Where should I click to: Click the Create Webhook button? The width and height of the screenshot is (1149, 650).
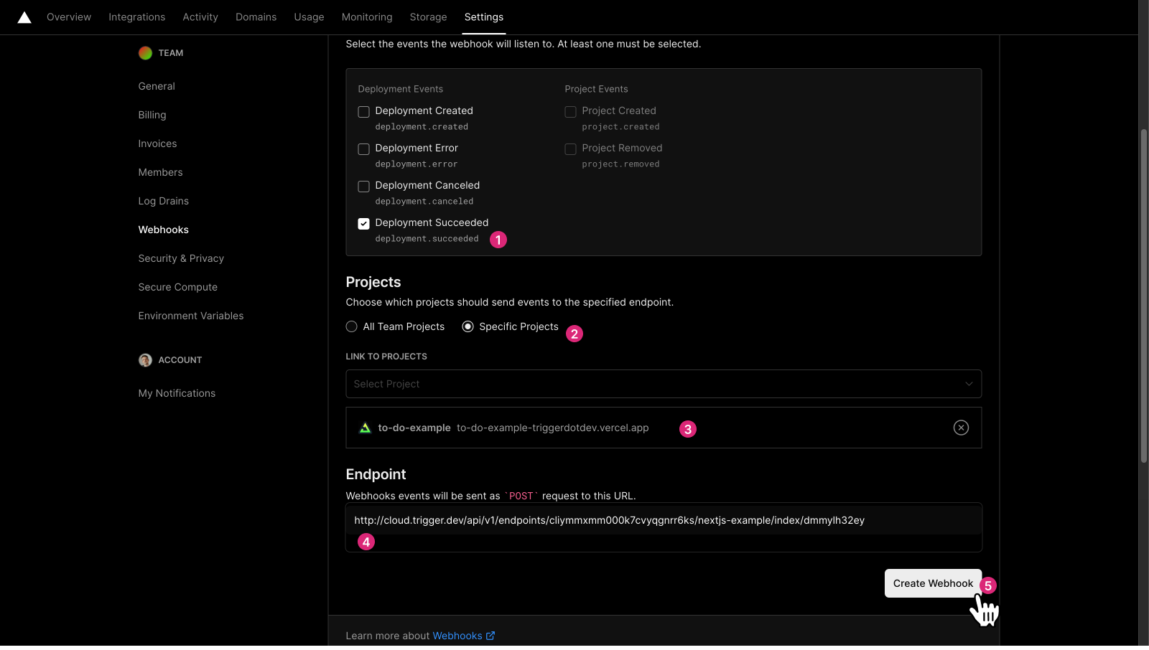(933, 583)
